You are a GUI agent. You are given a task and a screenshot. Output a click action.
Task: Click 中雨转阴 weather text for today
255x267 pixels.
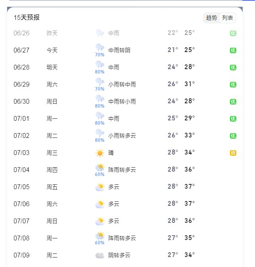click(x=119, y=50)
